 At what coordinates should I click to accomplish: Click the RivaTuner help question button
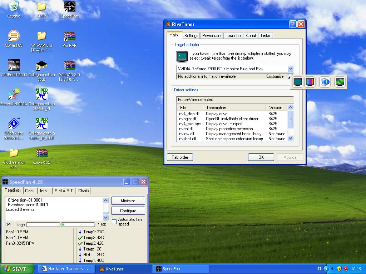click(292, 24)
